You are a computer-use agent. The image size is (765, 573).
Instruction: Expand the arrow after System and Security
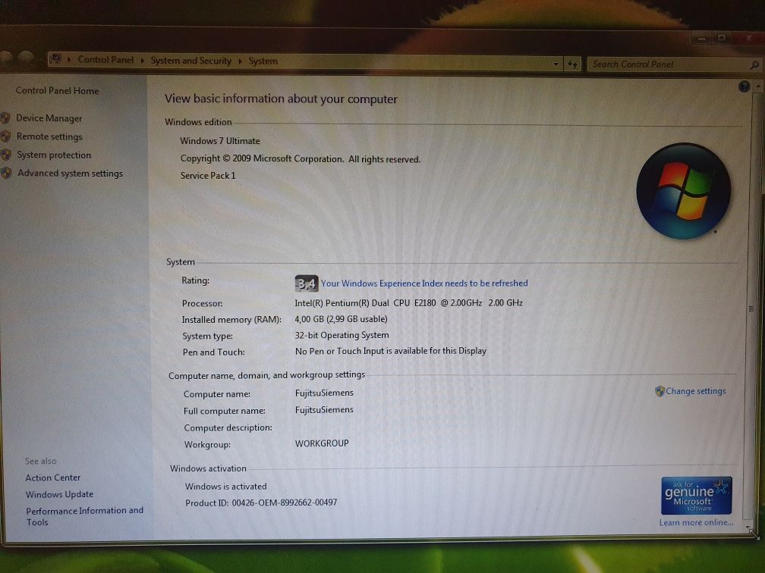(240, 61)
